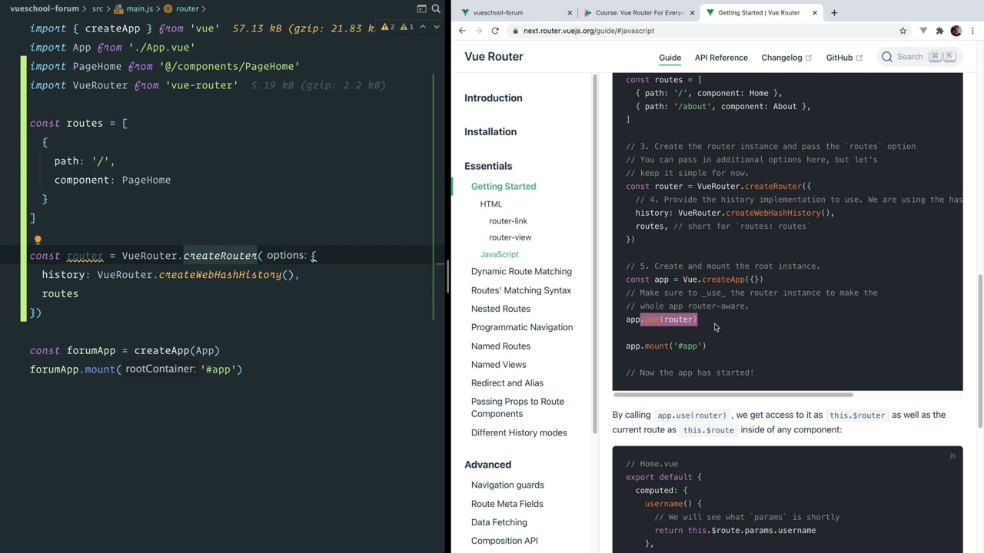Bookmark this page with the star icon
This screenshot has width=984, height=553.
point(903,31)
